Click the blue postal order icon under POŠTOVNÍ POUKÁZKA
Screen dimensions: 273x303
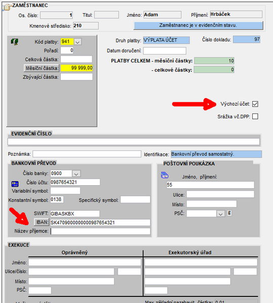165,175
